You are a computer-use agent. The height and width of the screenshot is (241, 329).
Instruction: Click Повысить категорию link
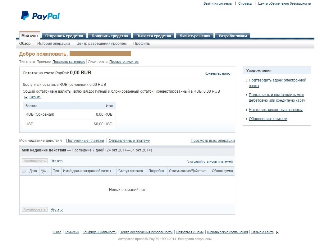[x=69, y=62]
